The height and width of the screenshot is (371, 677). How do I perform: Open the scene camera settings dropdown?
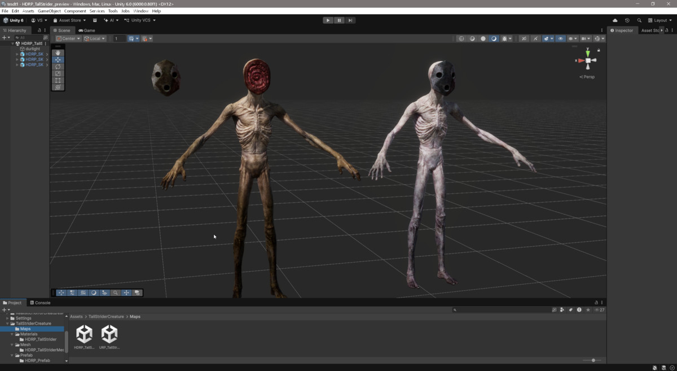coord(585,38)
